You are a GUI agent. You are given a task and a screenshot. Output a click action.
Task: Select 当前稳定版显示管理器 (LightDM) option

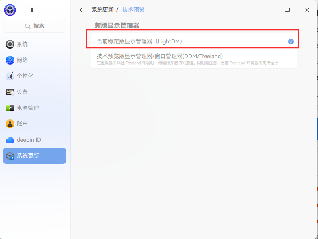[194, 41]
